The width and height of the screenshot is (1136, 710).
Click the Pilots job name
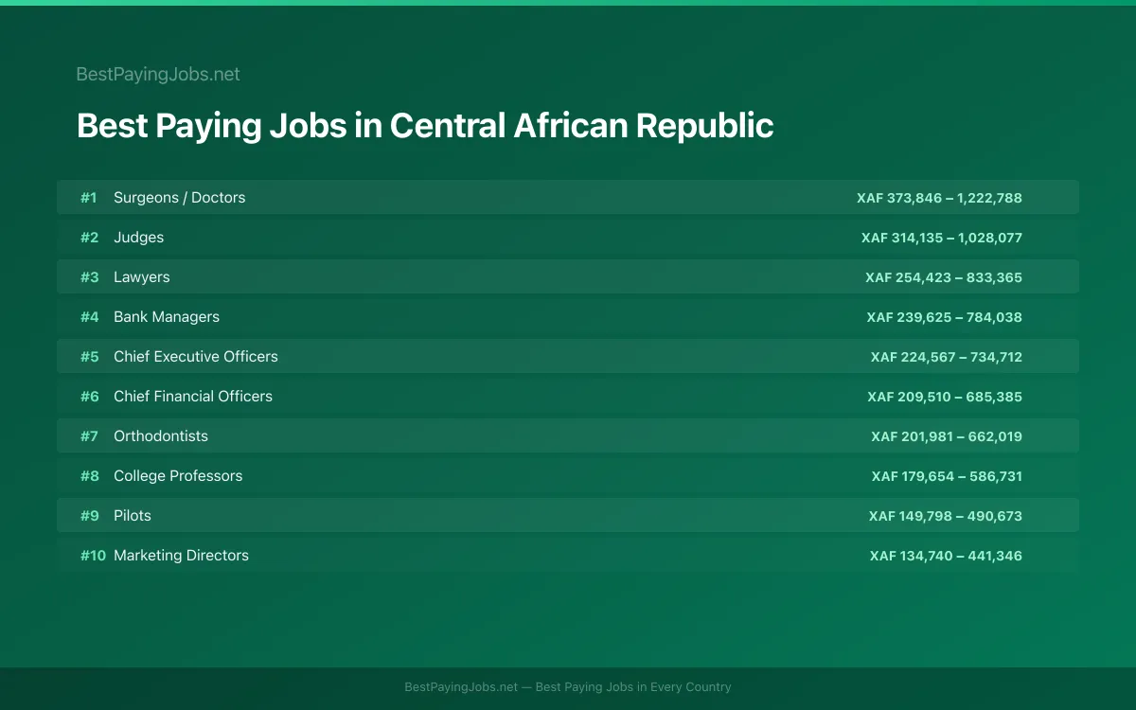pyautogui.click(x=133, y=516)
